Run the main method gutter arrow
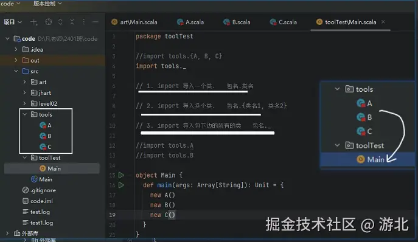 (x=121, y=185)
